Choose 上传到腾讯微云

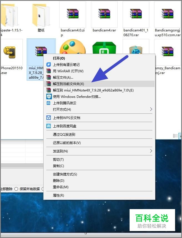pos(99,103)
